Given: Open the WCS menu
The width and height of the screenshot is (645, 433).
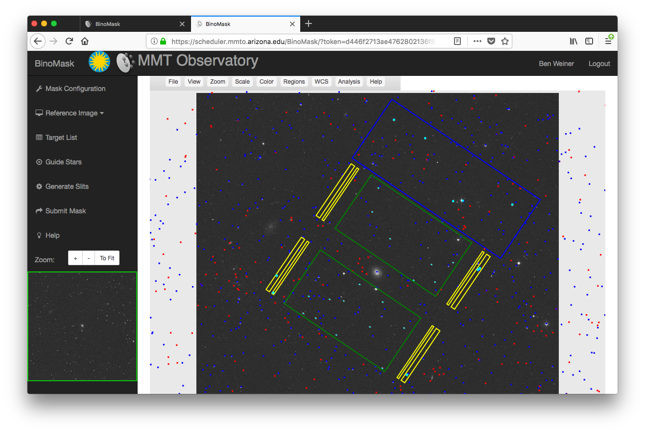Looking at the screenshot, I should click(321, 82).
